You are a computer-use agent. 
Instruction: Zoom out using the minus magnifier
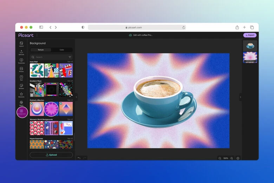click(x=220, y=158)
